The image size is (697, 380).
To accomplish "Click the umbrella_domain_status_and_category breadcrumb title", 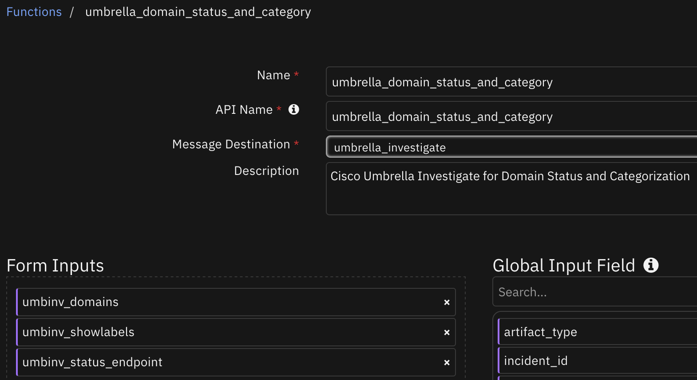I will pyautogui.click(x=198, y=12).
